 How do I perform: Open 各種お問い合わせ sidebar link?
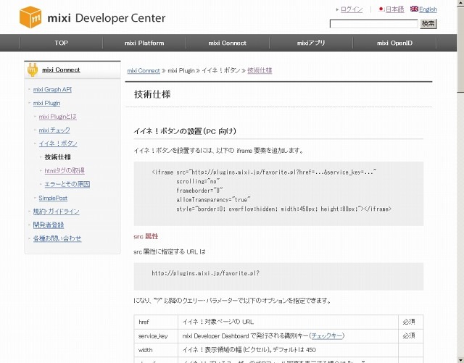(57, 238)
